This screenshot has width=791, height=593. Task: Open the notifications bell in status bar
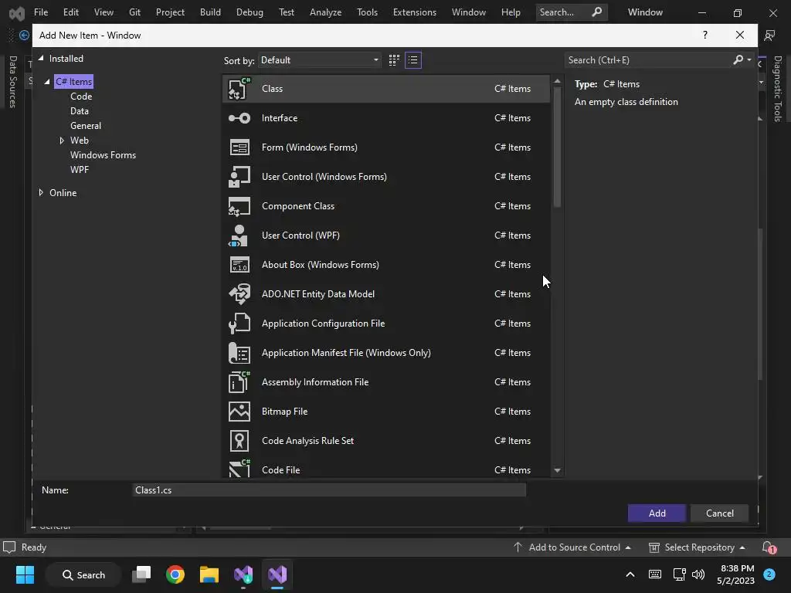pyautogui.click(x=769, y=547)
